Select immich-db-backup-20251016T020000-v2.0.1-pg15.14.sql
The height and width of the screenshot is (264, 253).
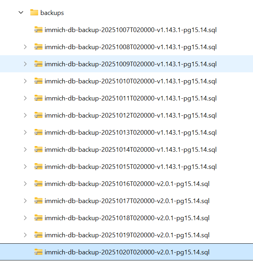127,184
